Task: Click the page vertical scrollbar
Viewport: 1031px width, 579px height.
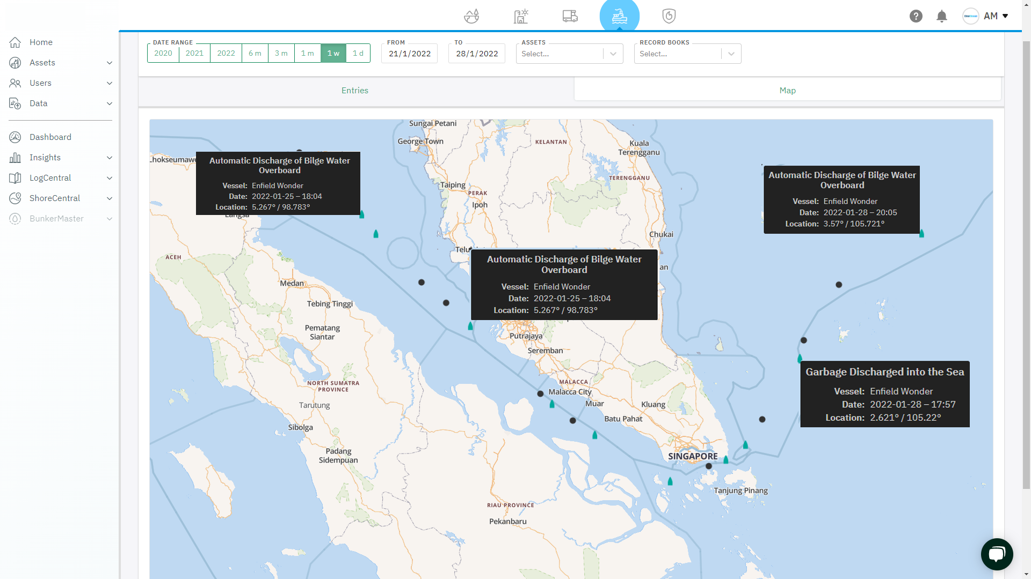Action: coord(1026,265)
